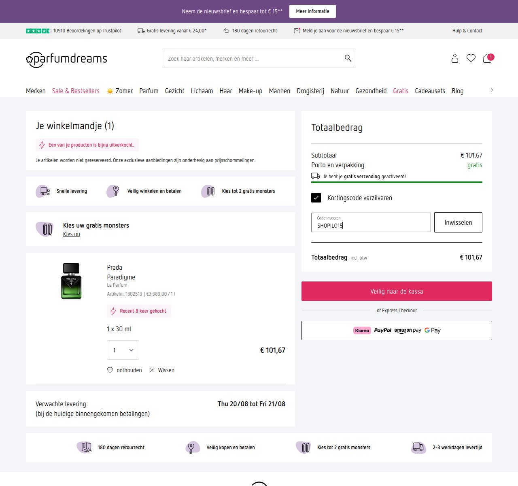Click the return arrow icon by 180 dagen retourrecht
The height and width of the screenshot is (486, 518).
[x=227, y=31]
